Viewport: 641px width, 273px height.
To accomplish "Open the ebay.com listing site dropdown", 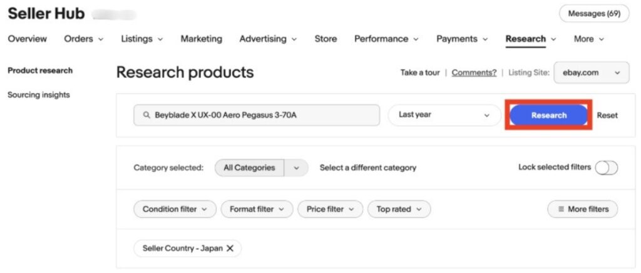I will (x=591, y=73).
